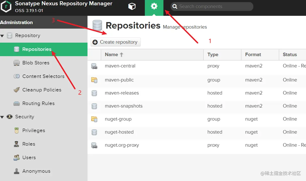
Task: Select Repositories in the sidebar
Action: click(44, 49)
